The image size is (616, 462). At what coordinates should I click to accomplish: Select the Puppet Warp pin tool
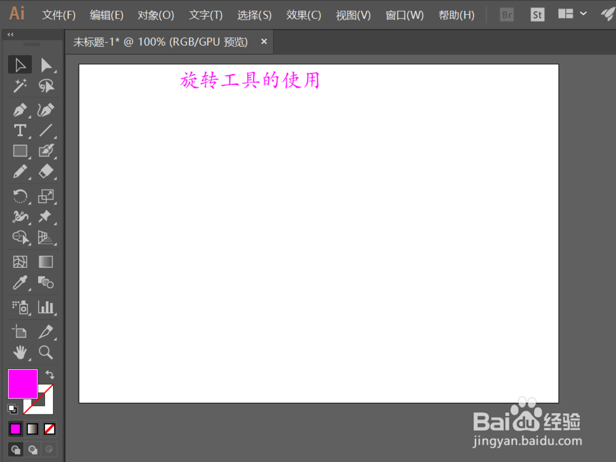tap(46, 216)
